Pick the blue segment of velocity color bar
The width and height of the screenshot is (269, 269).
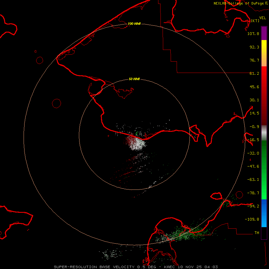(x=264, y=213)
